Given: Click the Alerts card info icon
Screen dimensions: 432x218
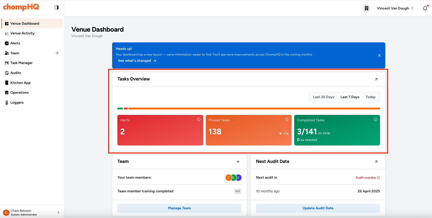Looking at the screenshot, I should 199,120.
